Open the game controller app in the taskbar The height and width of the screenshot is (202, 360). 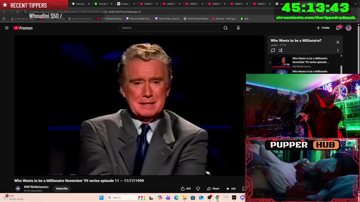[x=226, y=198]
